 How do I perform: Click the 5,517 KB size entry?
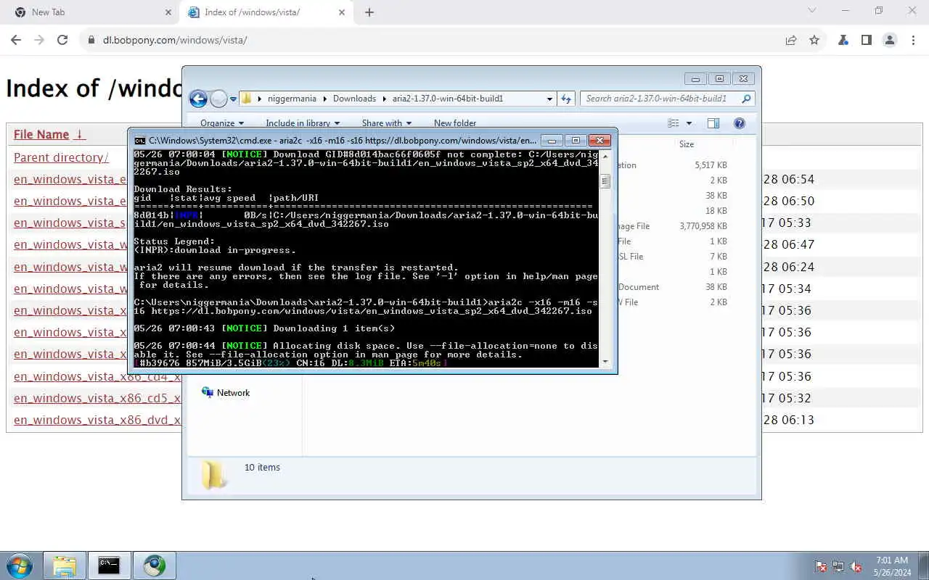click(x=711, y=165)
